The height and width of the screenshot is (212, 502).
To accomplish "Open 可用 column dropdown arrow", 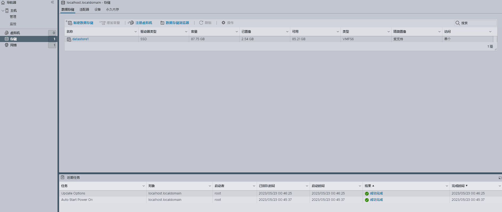I will [x=338, y=32].
